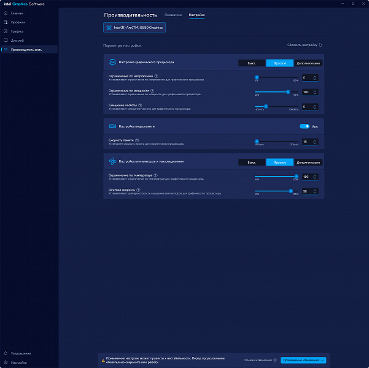The image size is (369, 368).
Task: Click the power limit slider handle
Action: coord(288,92)
